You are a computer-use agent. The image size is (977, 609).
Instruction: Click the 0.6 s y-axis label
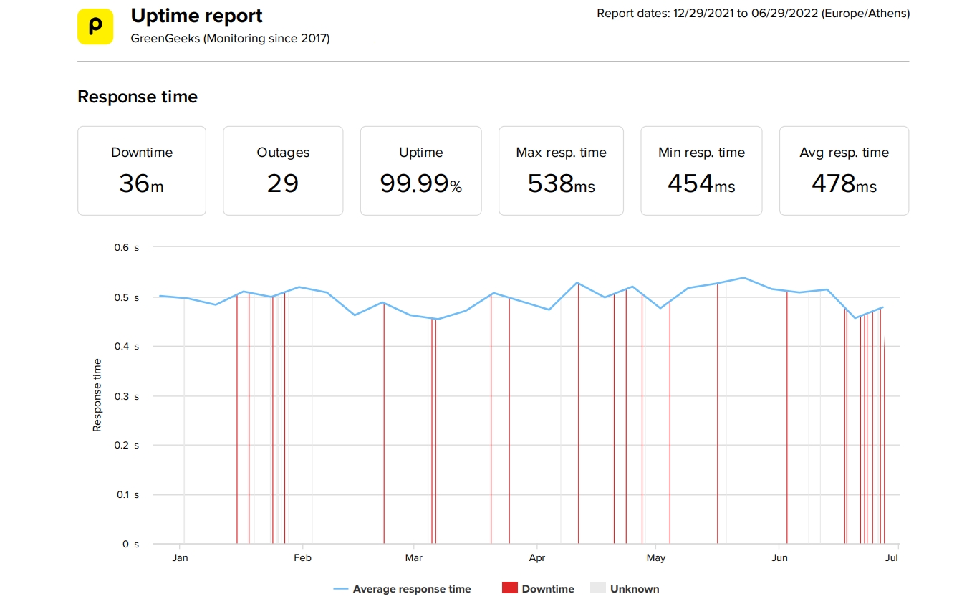128,247
